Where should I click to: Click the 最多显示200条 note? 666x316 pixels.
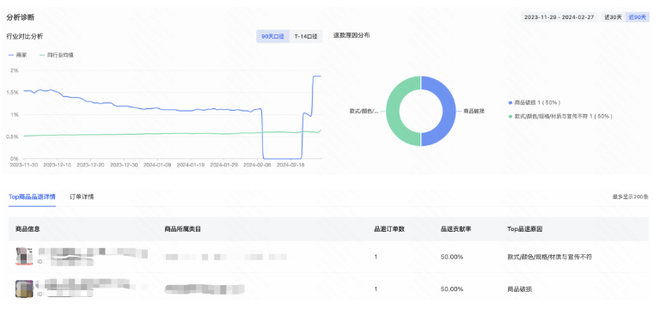pyautogui.click(x=630, y=197)
